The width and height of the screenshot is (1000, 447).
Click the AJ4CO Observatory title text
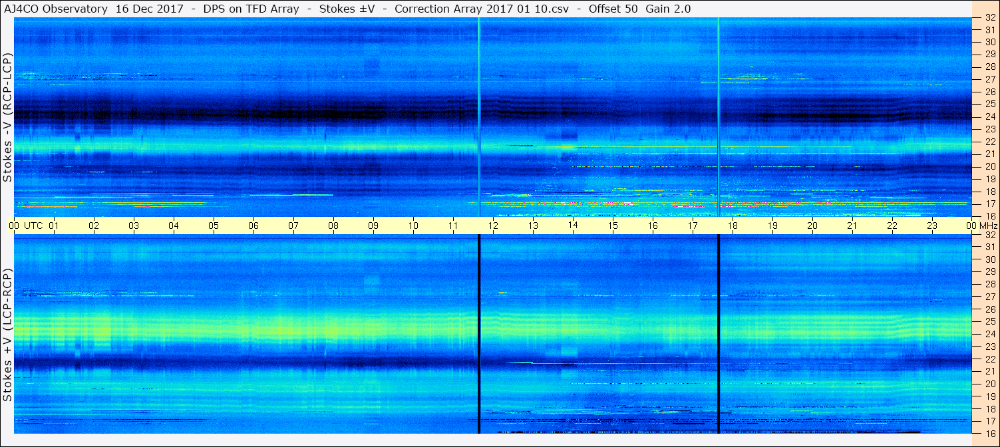(x=56, y=9)
